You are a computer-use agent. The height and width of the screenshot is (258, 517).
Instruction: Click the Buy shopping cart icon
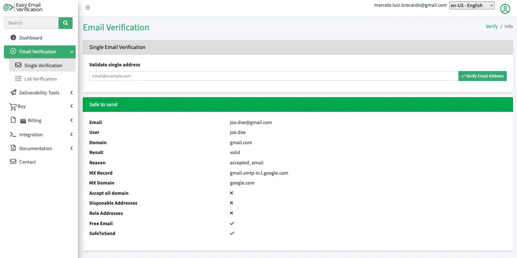pos(13,106)
